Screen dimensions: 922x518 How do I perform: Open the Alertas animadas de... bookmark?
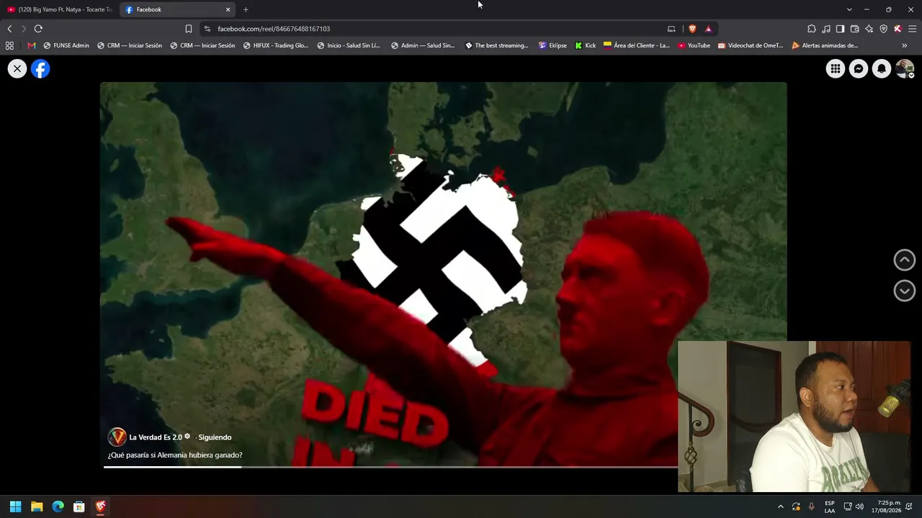click(x=825, y=45)
